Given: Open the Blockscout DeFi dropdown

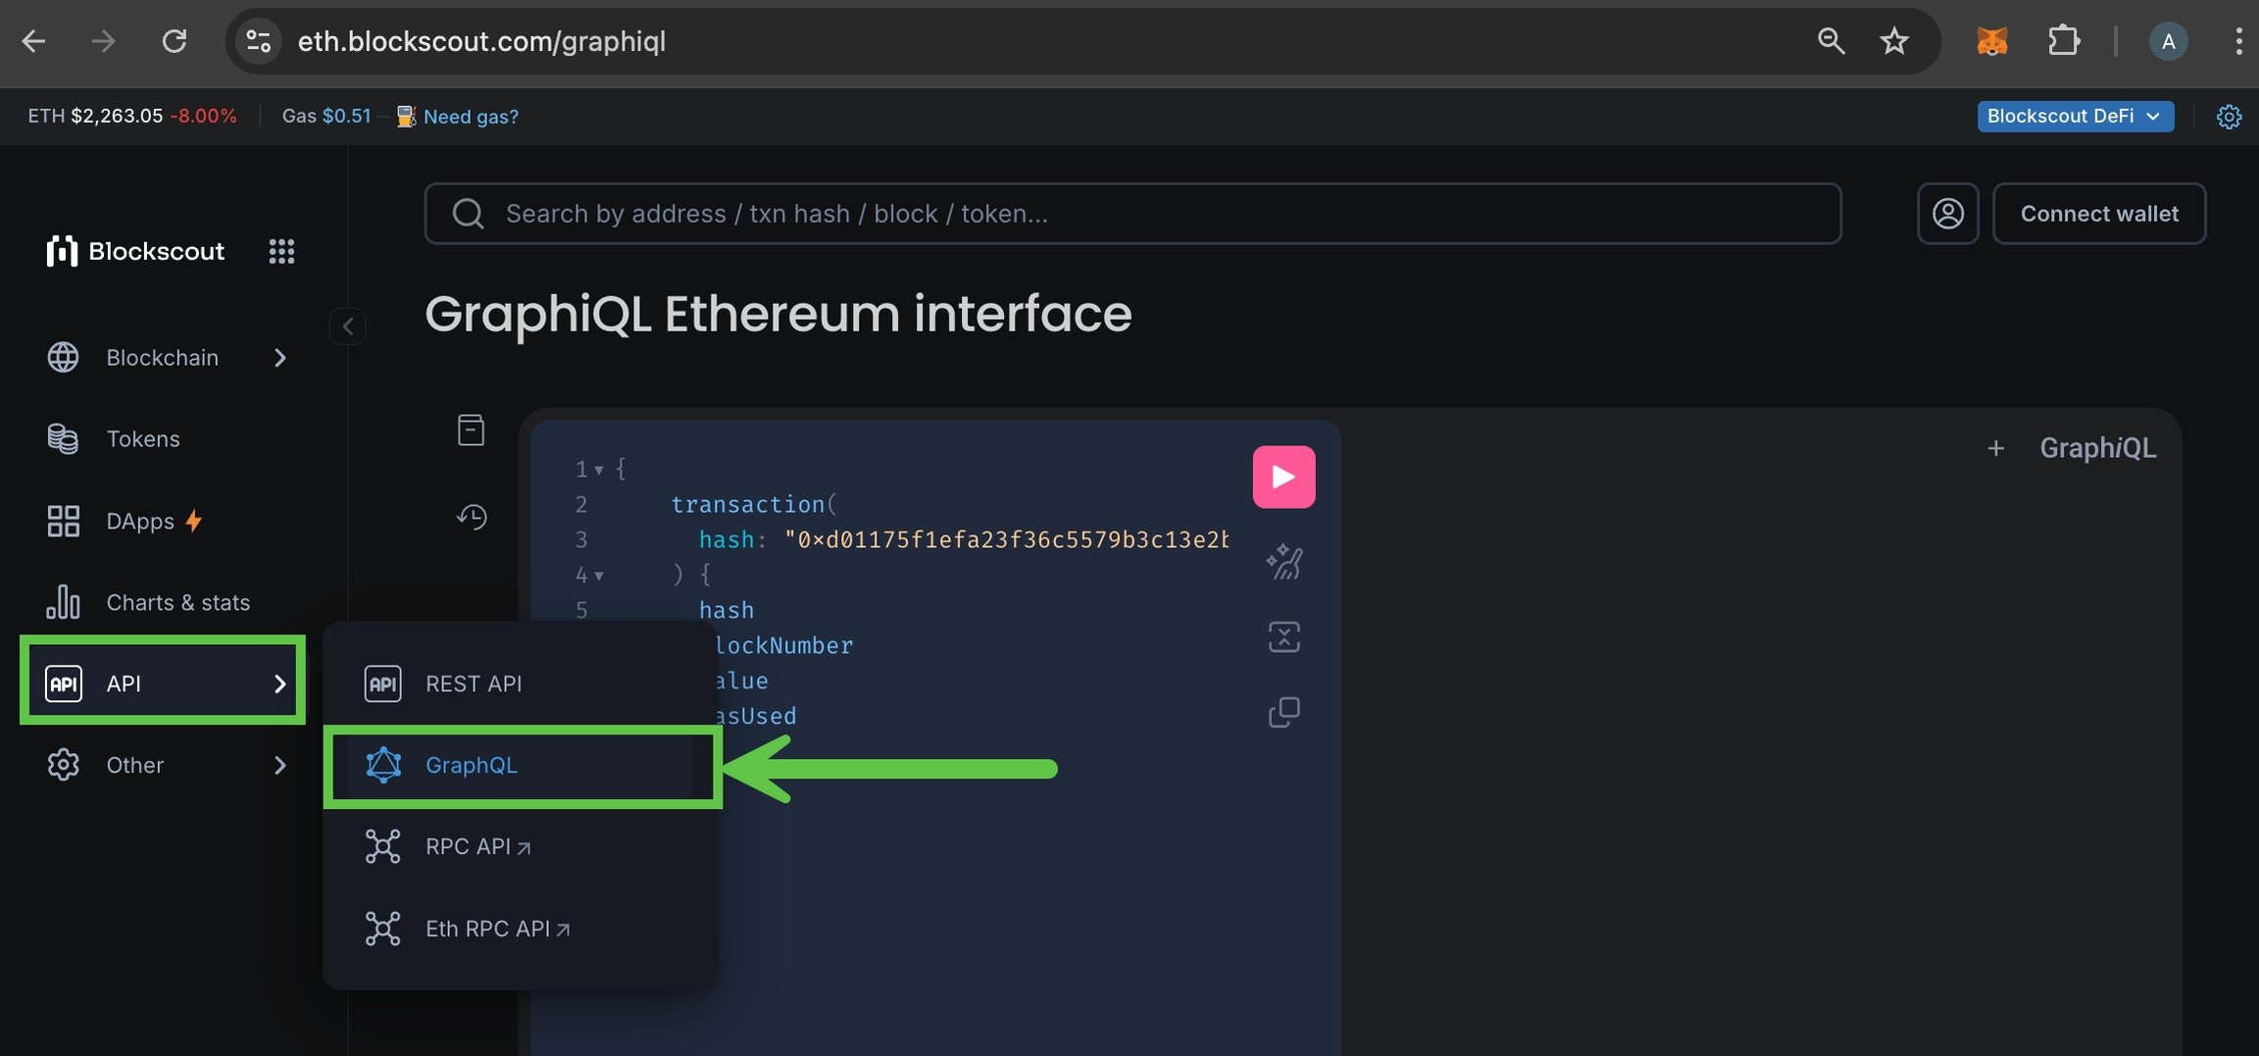Looking at the screenshot, I should click(x=2075, y=116).
